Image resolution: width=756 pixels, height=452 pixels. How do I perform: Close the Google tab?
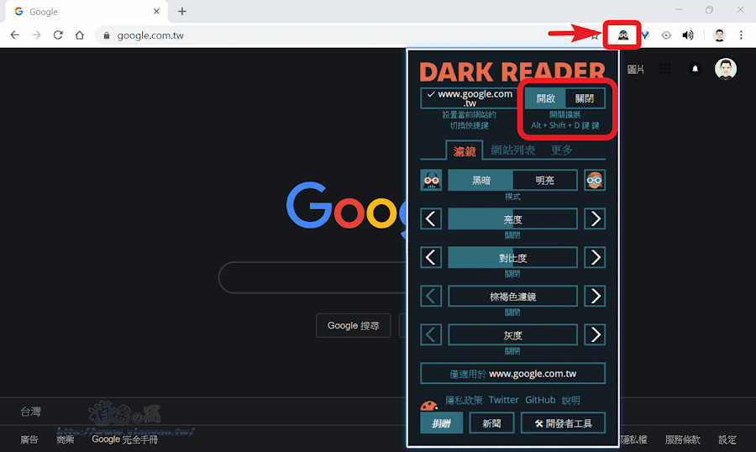pyautogui.click(x=156, y=11)
